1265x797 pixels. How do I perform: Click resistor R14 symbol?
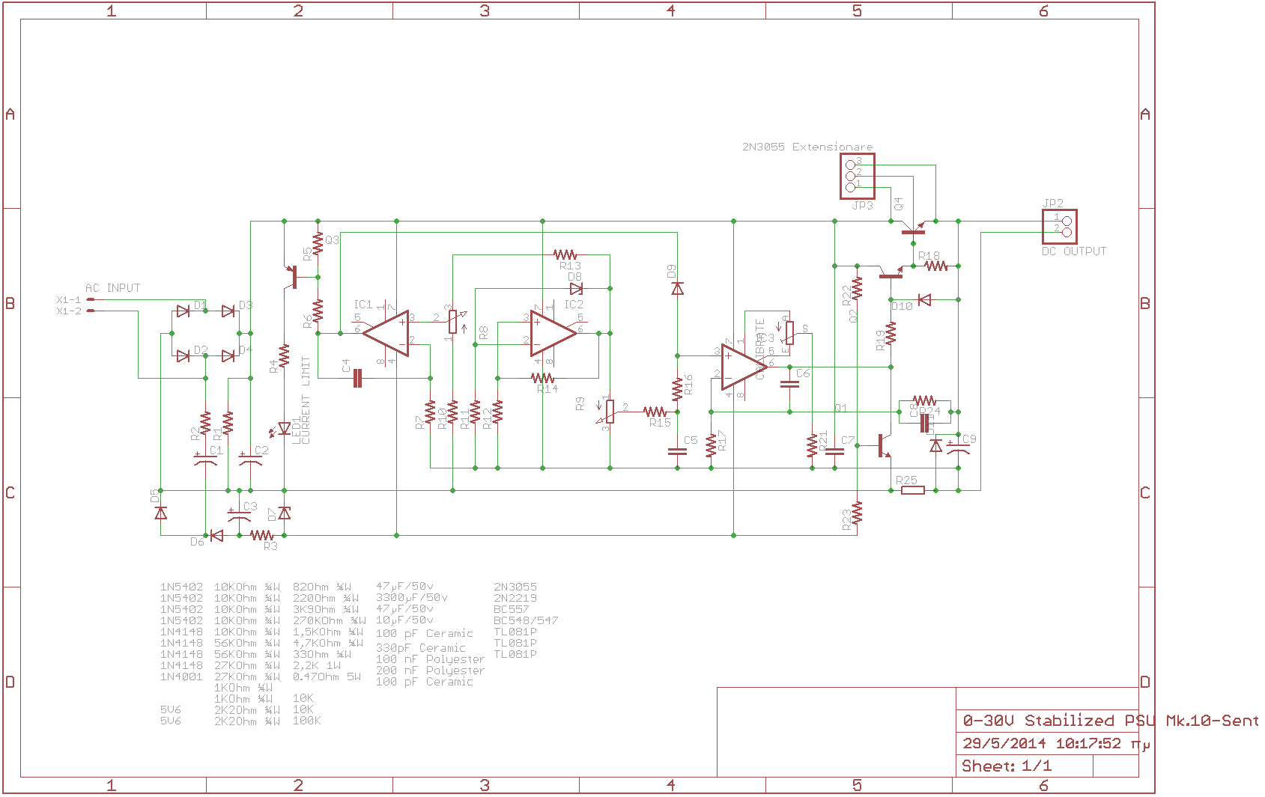(542, 378)
